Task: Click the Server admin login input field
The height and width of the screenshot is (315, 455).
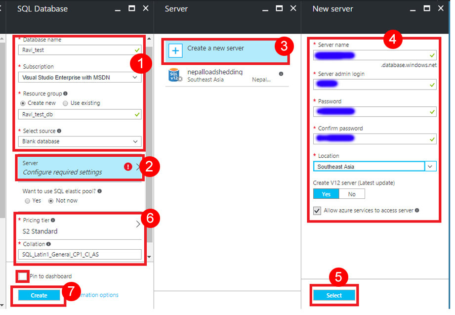Action: [374, 85]
